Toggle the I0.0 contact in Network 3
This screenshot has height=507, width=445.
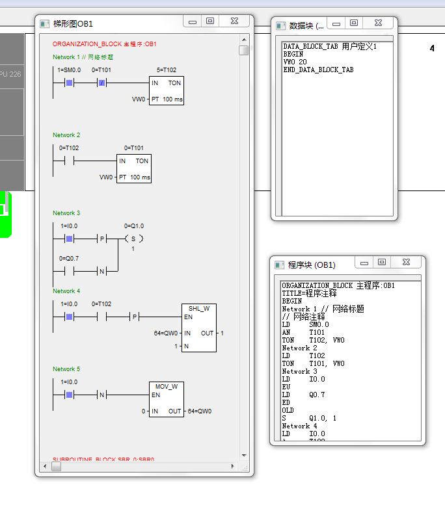(69, 239)
